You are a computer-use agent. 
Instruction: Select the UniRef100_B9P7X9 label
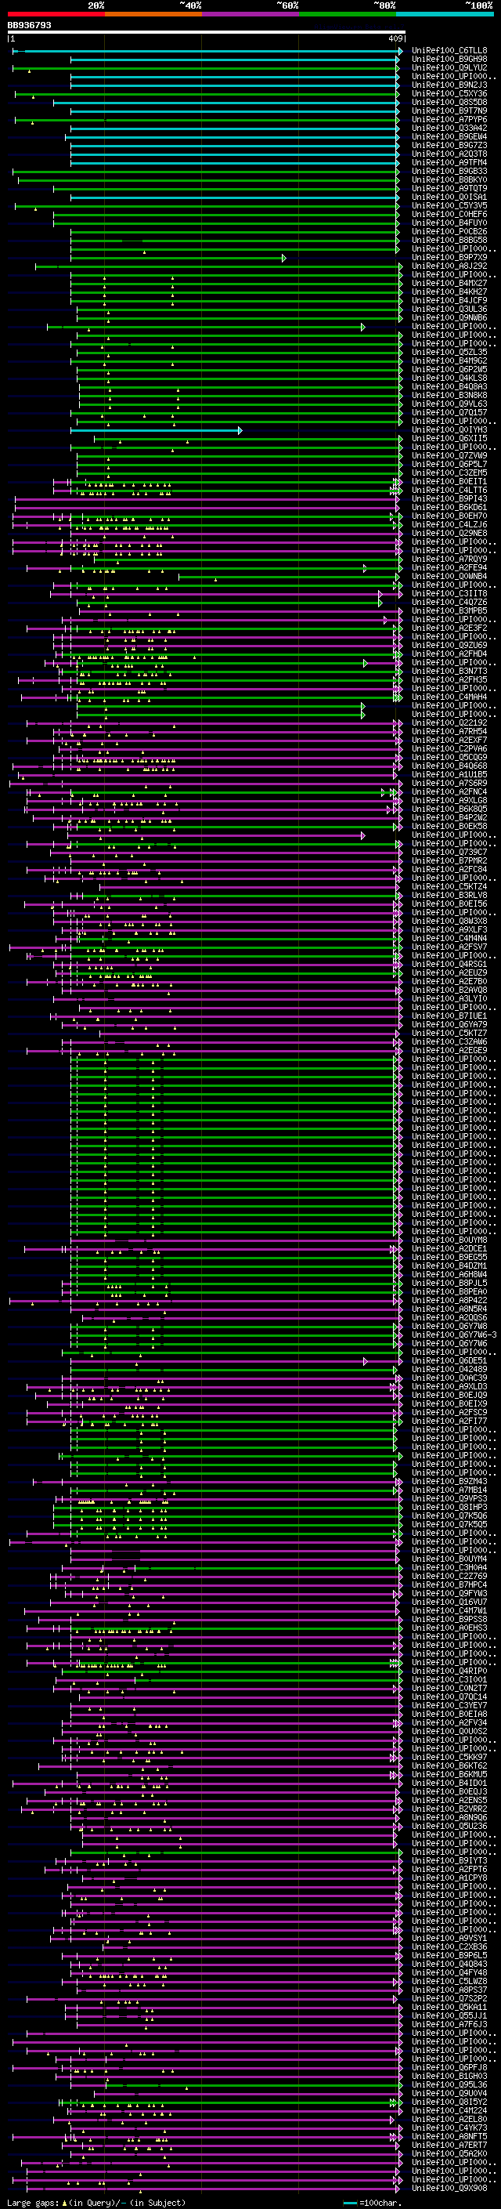click(x=449, y=257)
